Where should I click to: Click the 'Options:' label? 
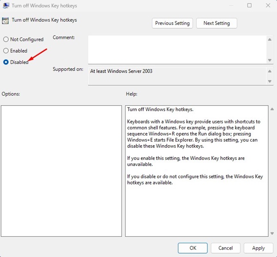click(x=11, y=94)
